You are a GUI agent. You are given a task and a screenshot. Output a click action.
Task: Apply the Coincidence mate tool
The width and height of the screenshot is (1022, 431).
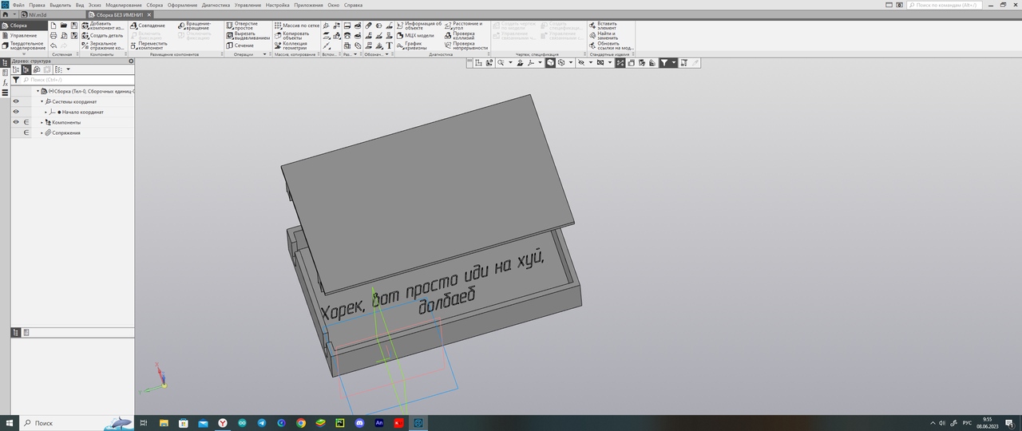pos(148,26)
